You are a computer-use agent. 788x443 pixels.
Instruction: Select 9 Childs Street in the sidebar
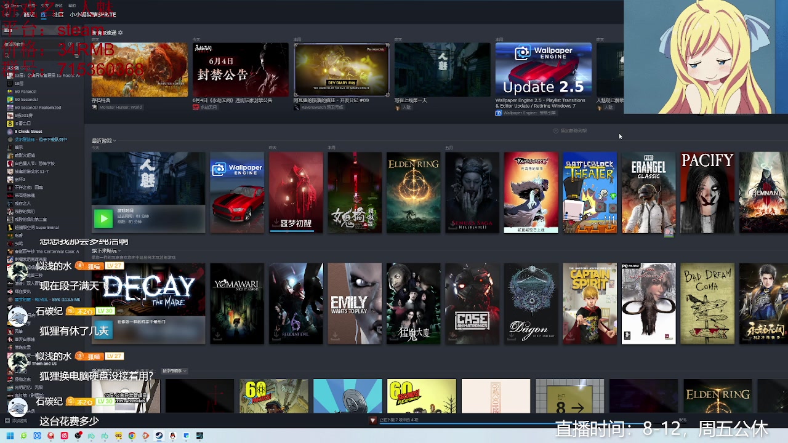point(42,131)
